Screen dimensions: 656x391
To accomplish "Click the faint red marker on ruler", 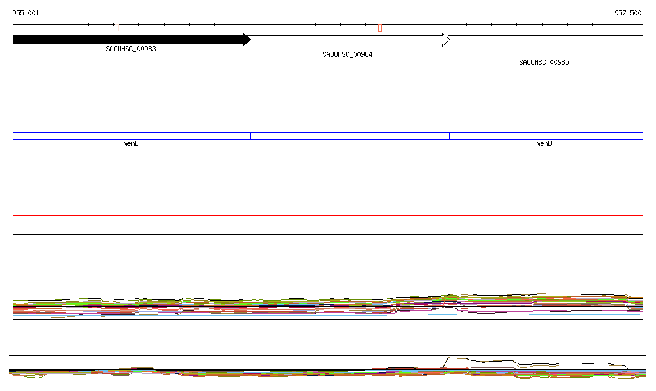I will pos(116,28).
